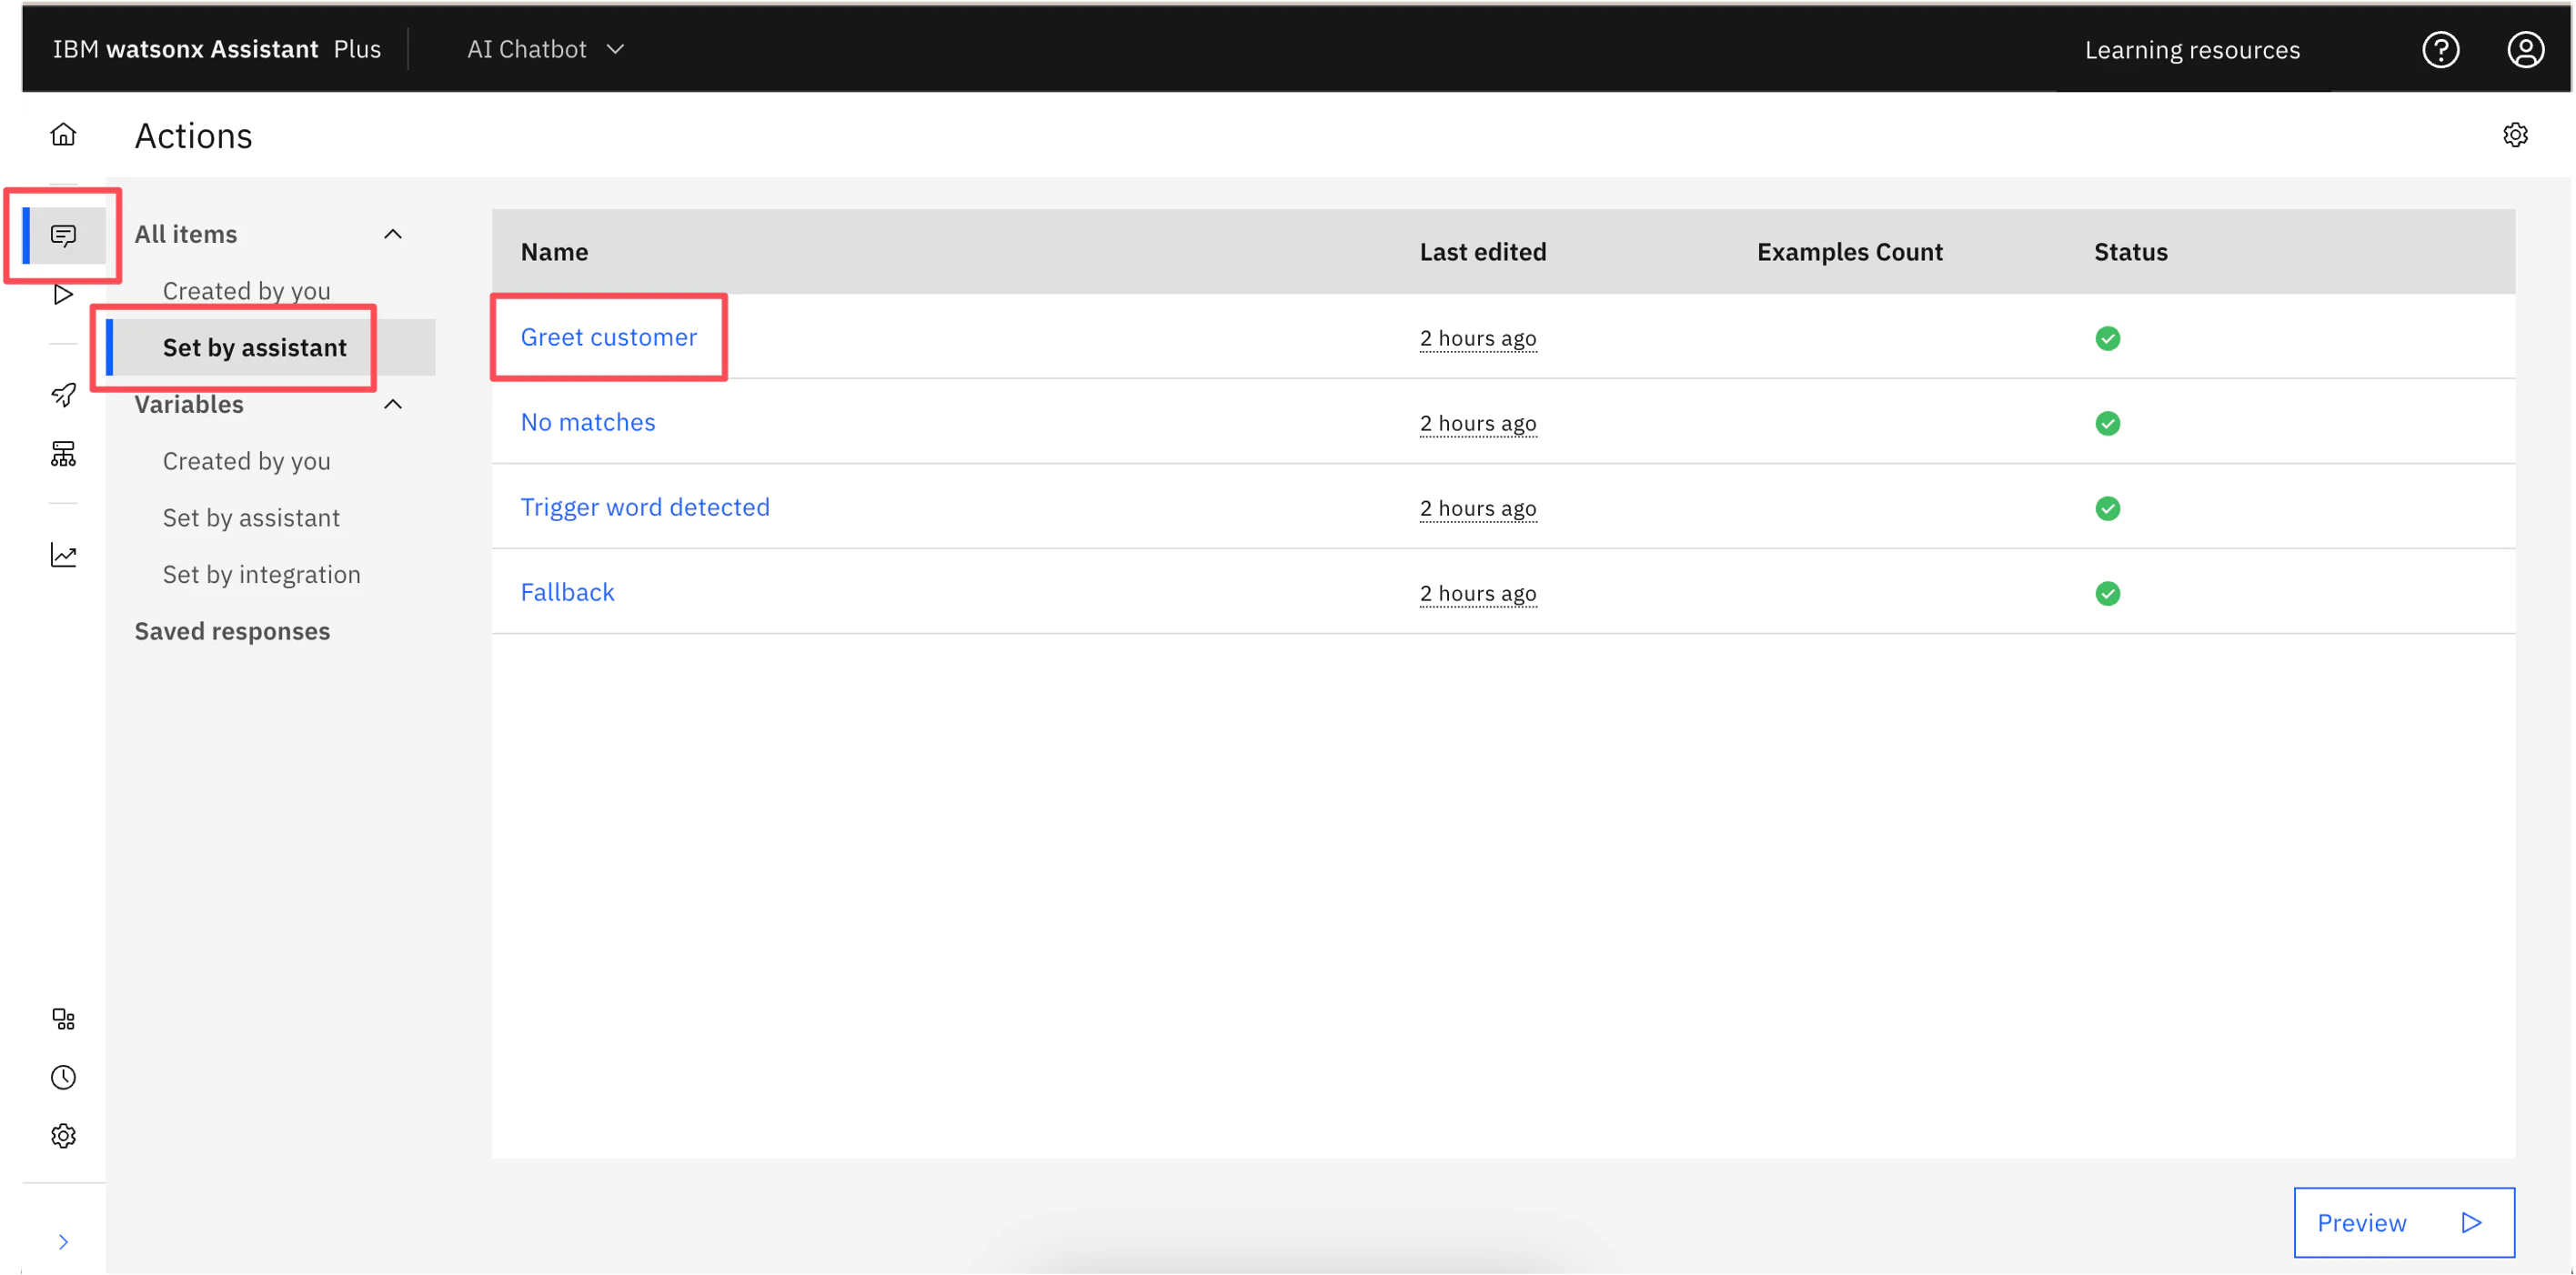Open the help question mark icon
Image resolution: width=2576 pixels, height=1275 pixels.
(2440, 50)
